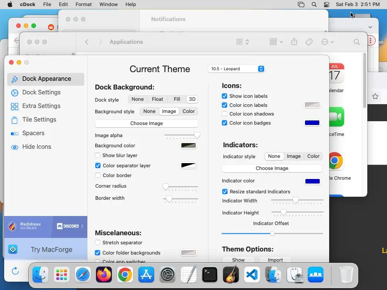Image resolution: width=387 pixels, height=290 pixels.
Task: Open TextEdit from the dock
Action: pyautogui.click(x=189, y=275)
